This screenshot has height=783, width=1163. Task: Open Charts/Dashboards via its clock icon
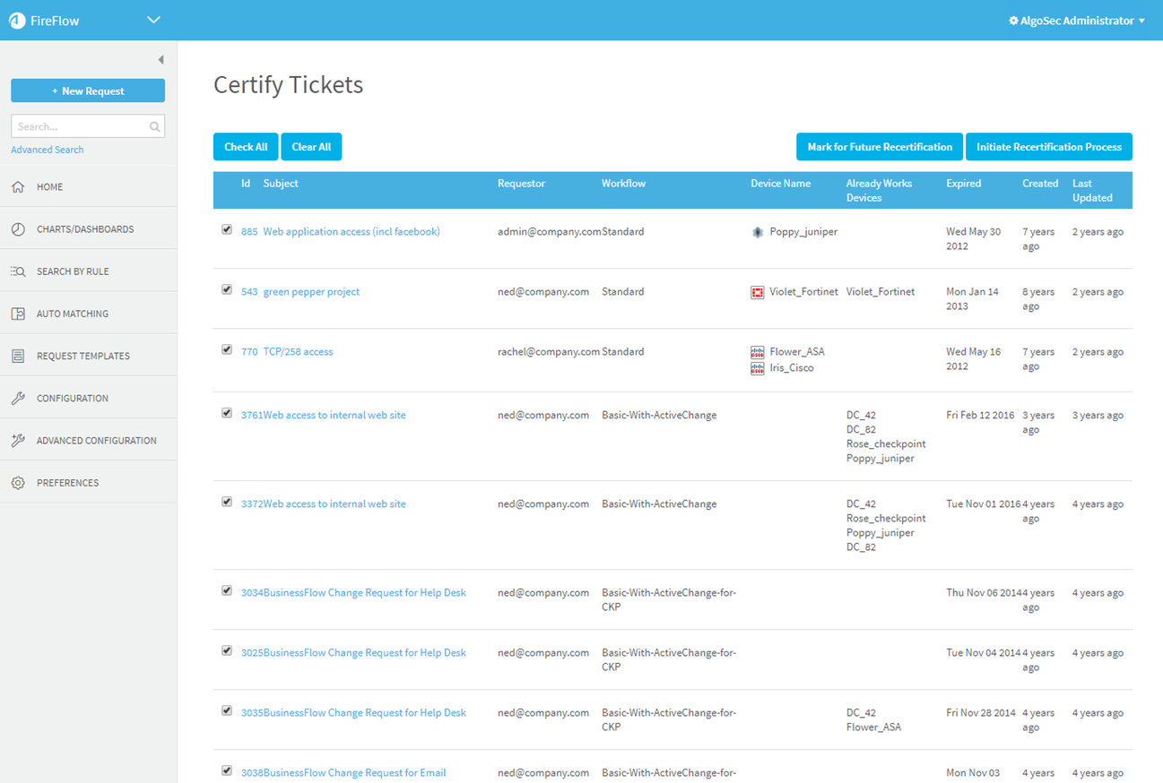[x=18, y=229]
